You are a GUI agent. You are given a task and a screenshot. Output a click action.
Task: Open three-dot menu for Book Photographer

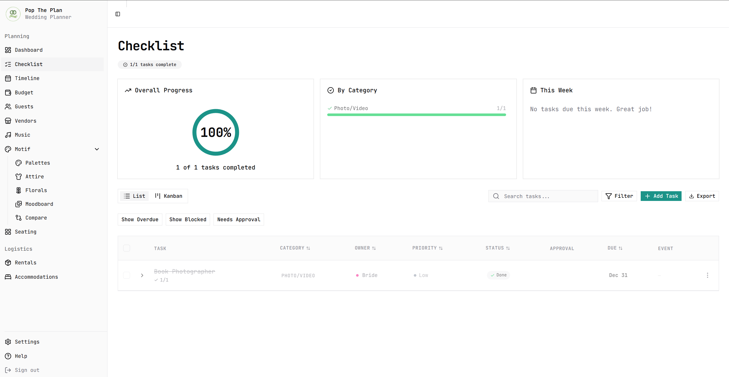pyautogui.click(x=707, y=275)
